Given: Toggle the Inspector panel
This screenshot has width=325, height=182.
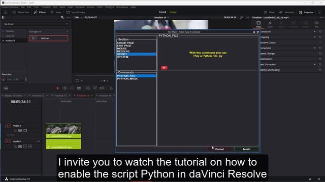Looking at the screenshot, I should tap(306, 12).
